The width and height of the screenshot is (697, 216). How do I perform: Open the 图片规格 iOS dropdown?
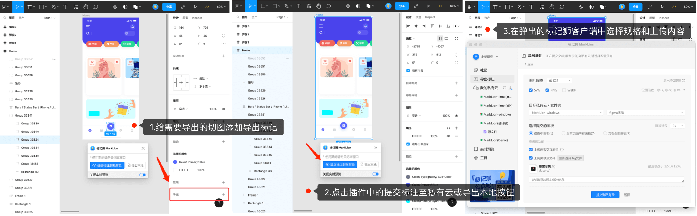(559, 81)
